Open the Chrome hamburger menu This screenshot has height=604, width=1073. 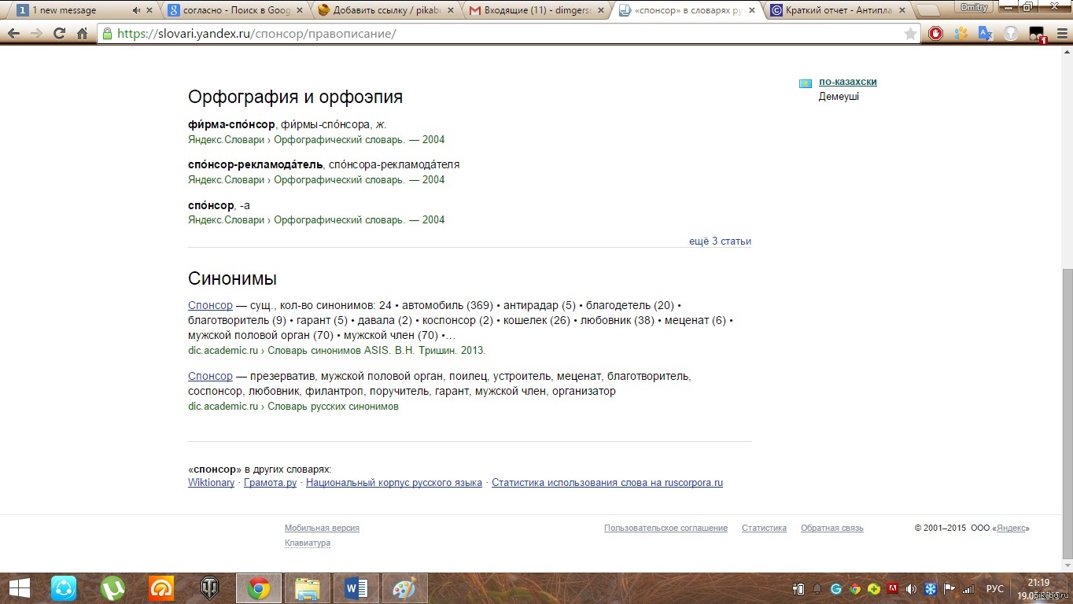tap(1058, 34)
